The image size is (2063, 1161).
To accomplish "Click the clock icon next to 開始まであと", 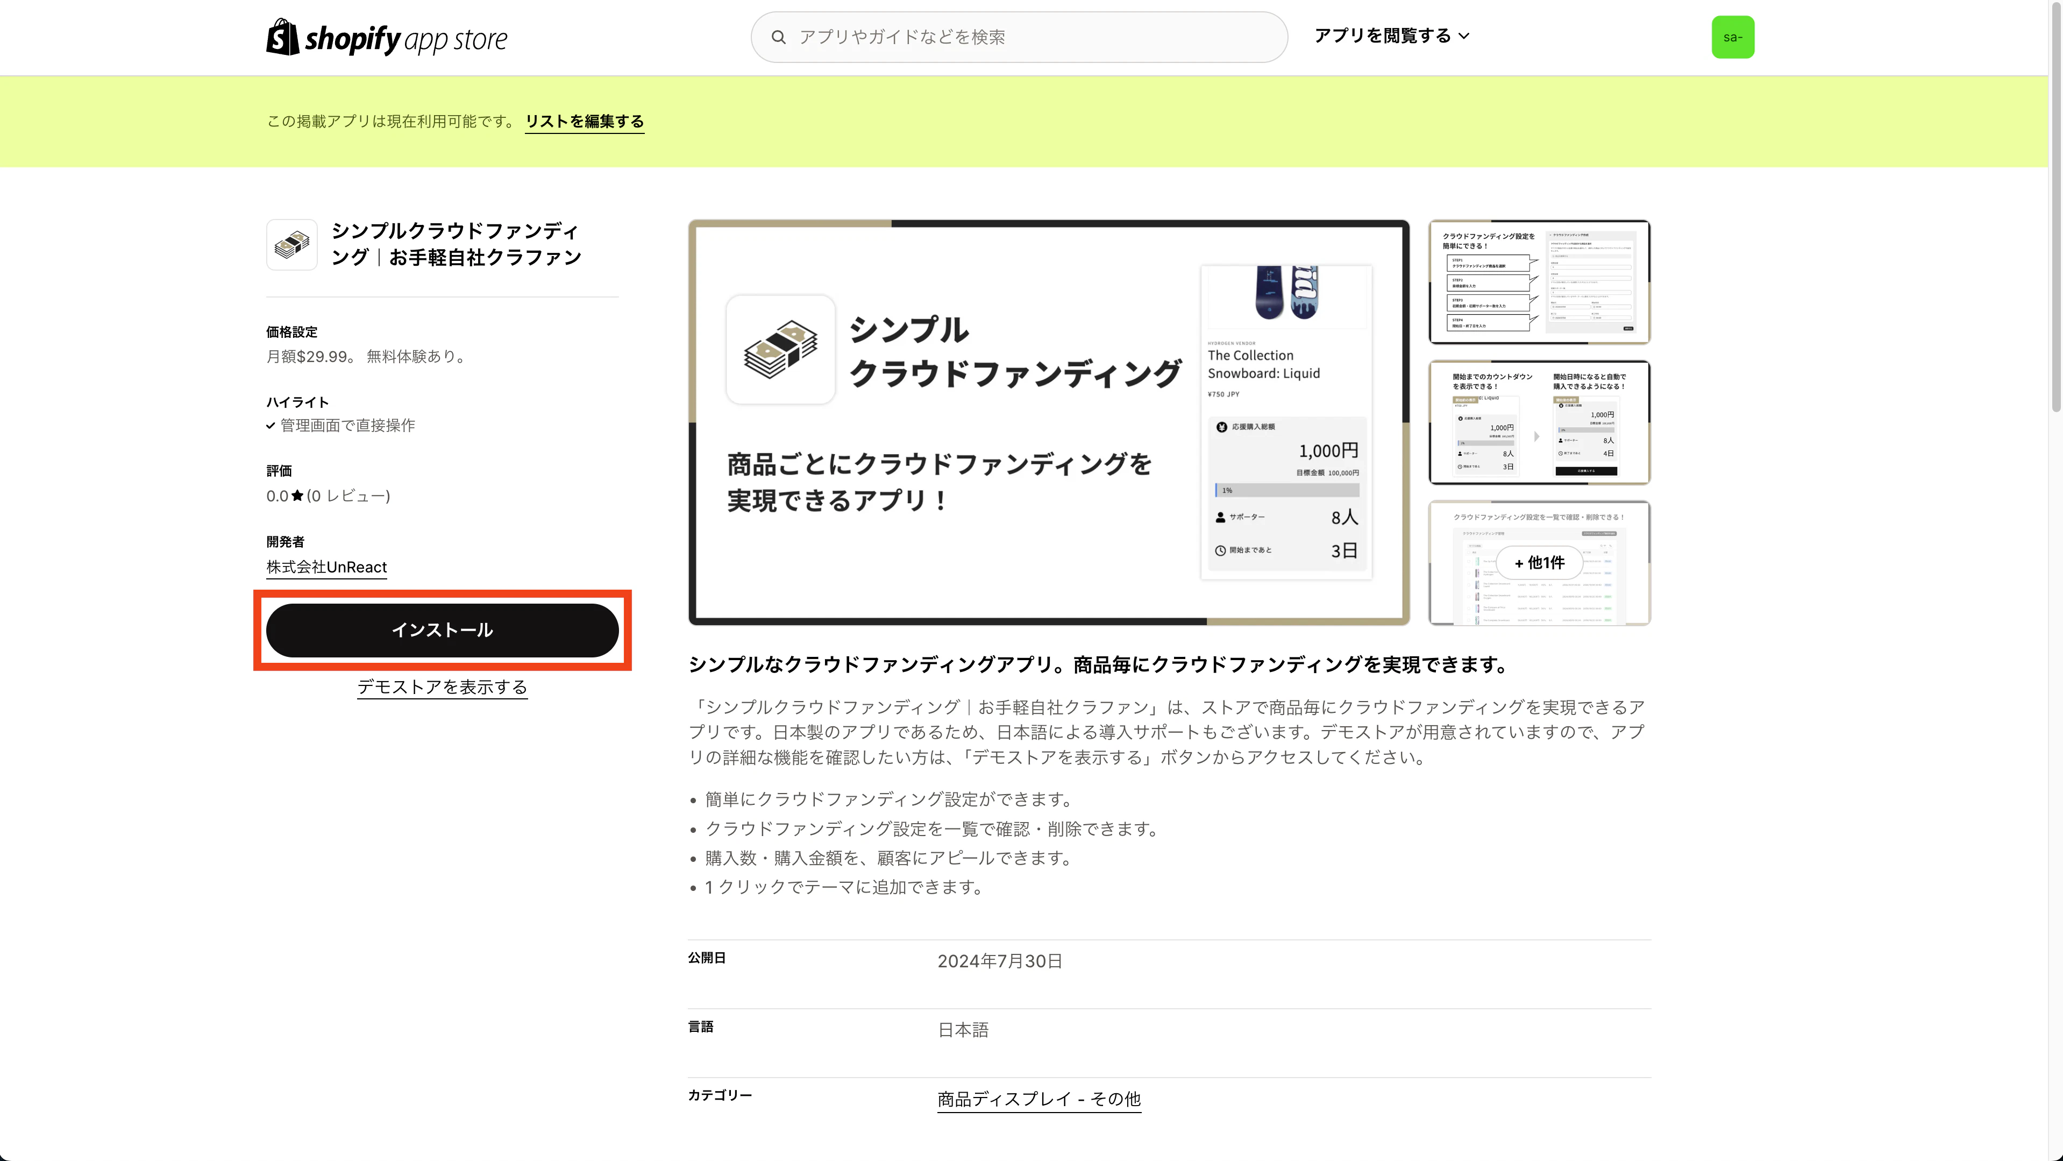I will pos(1220,549).
